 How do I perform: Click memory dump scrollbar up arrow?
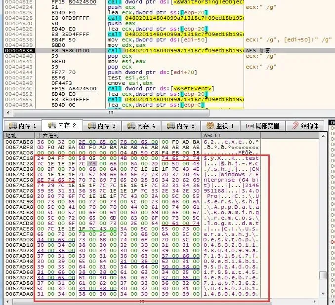(323, 136)
